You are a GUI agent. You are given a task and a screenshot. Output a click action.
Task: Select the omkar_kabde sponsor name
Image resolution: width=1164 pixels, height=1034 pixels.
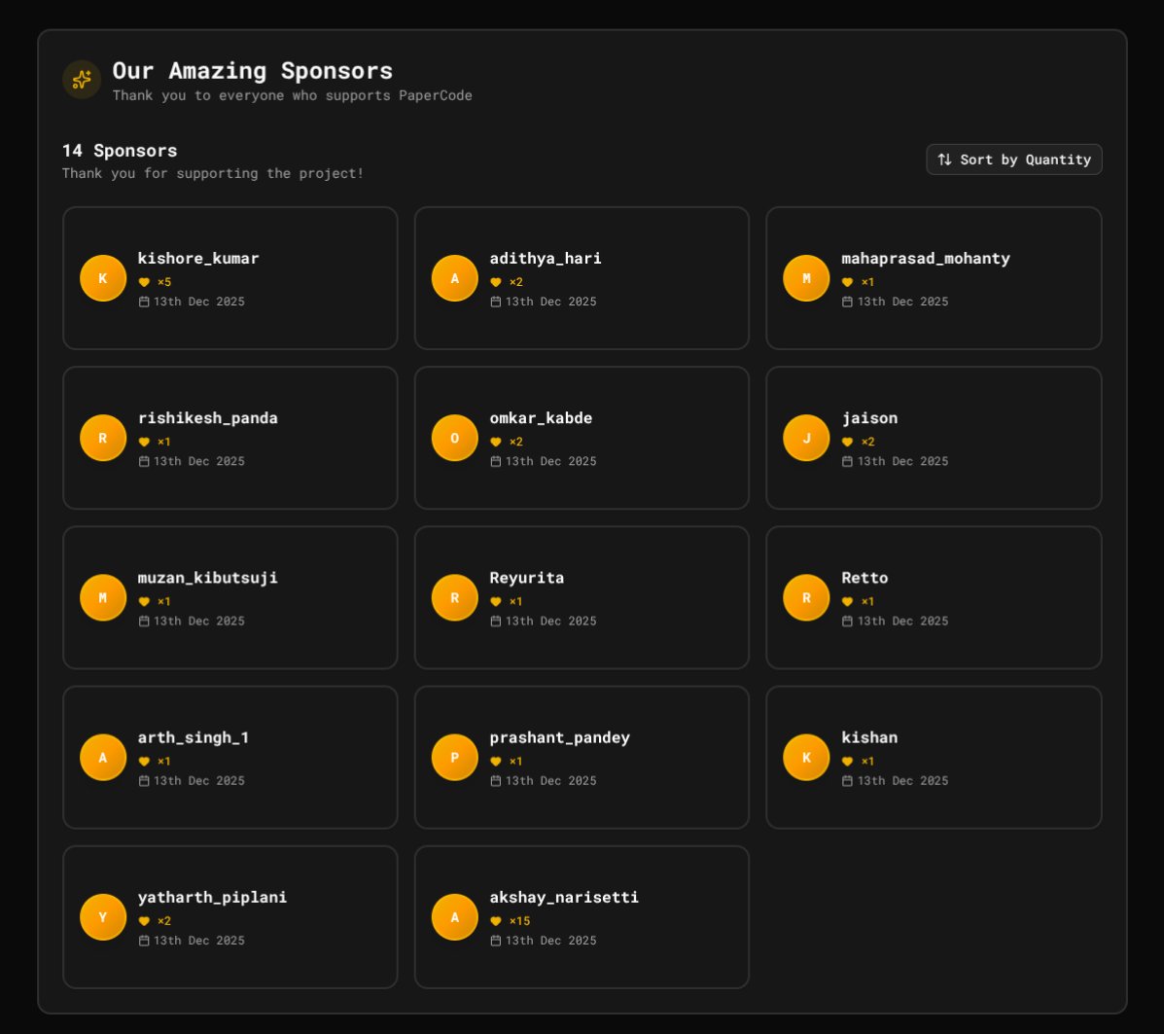[x=542, y=418]
